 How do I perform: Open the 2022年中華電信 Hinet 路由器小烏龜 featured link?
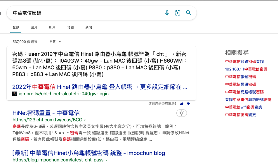100,87
